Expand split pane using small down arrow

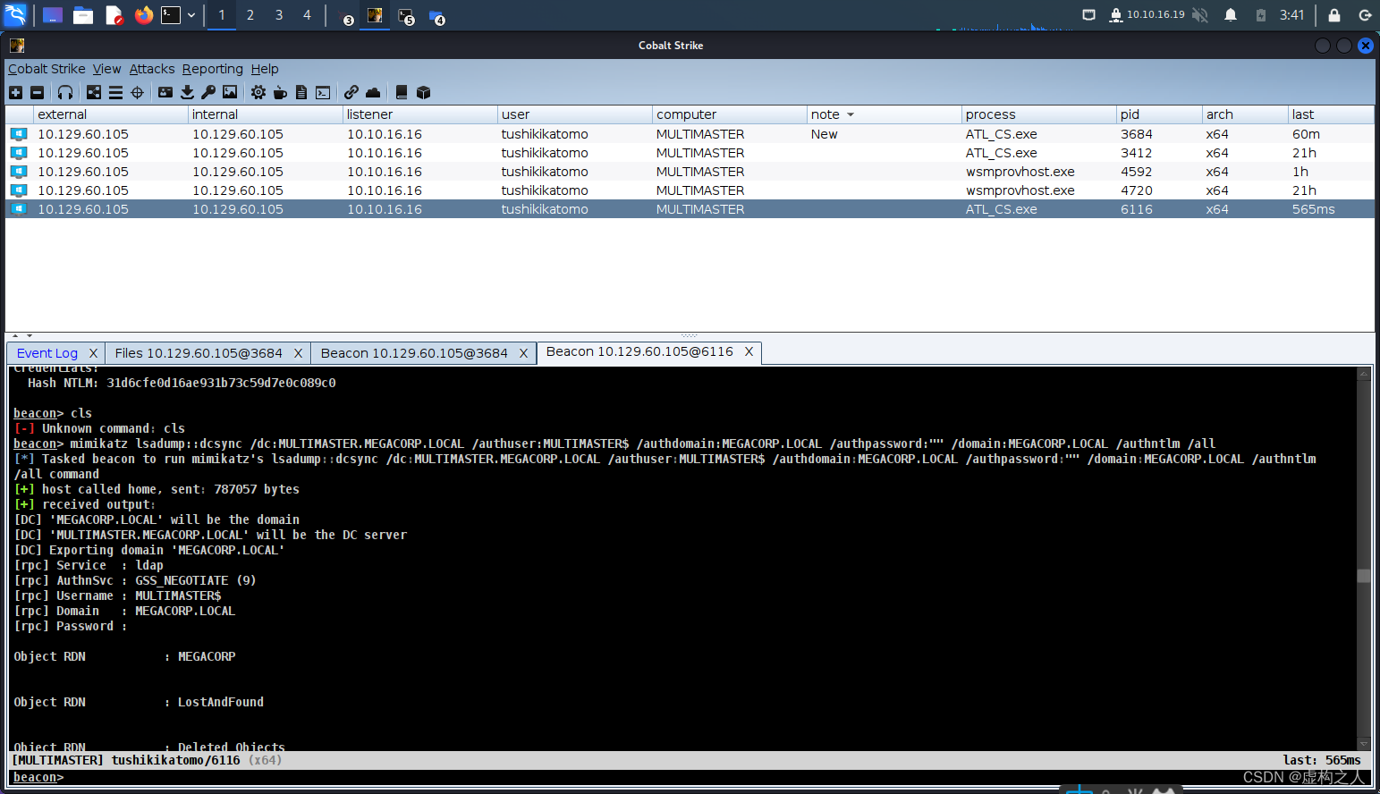point(29,336)
